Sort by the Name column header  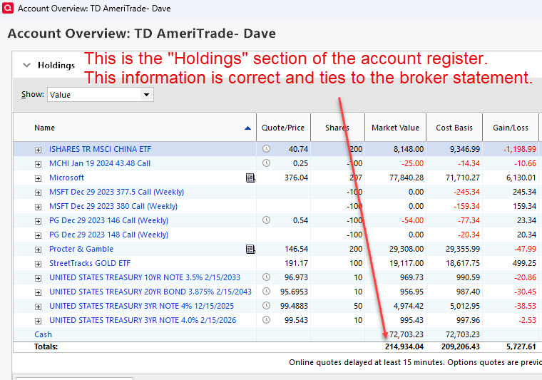(45, 128)
